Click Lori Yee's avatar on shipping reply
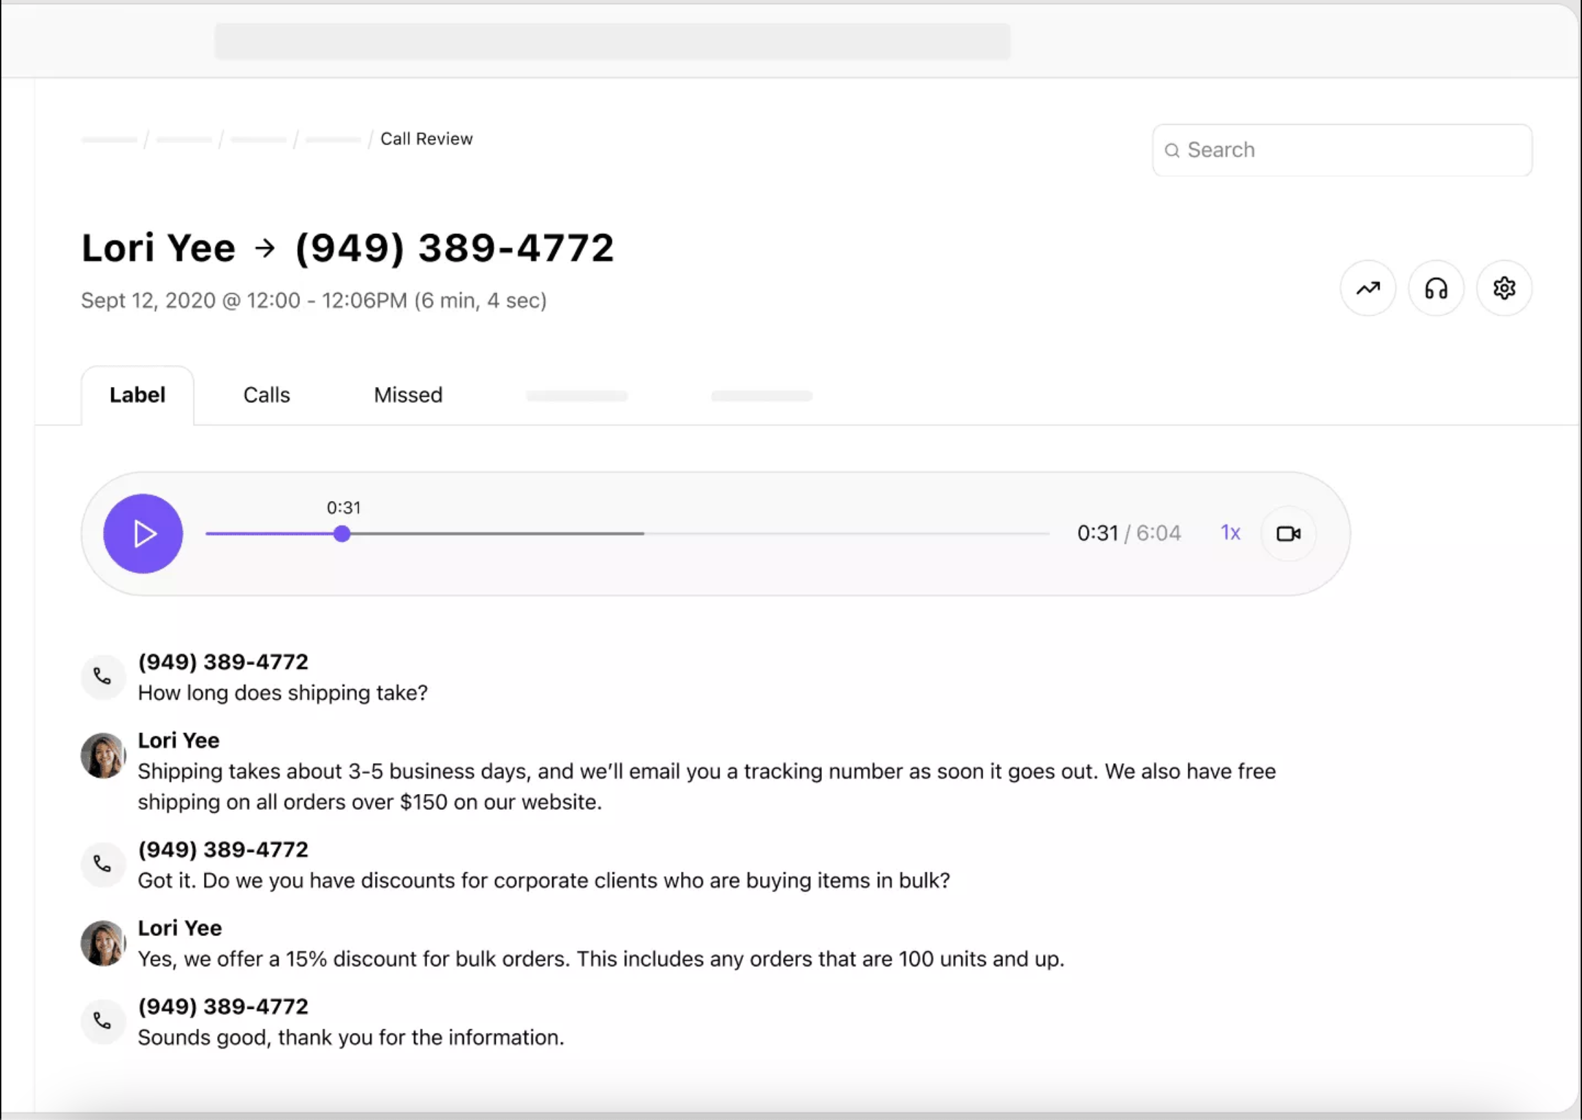Screen dimensions: 1582x1120 [103, 756]
